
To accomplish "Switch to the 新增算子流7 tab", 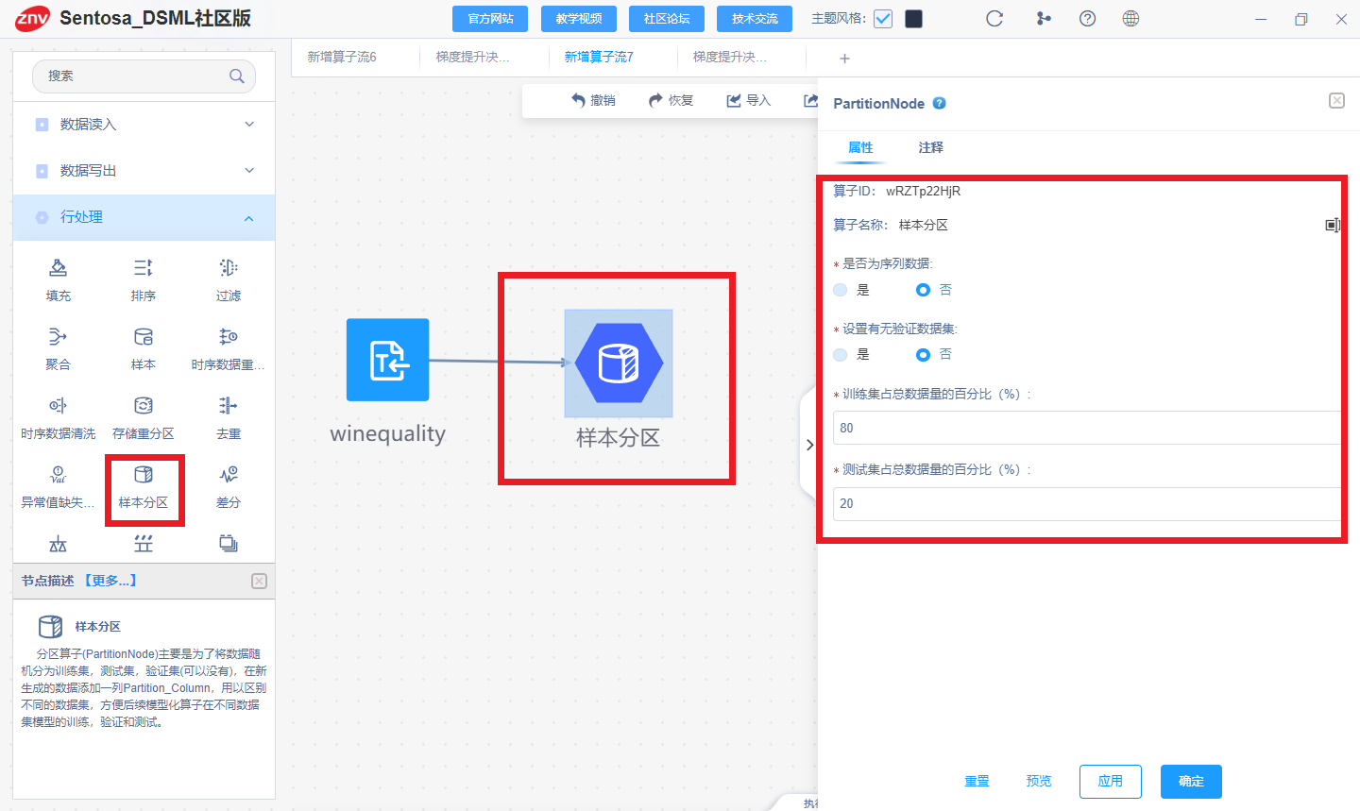I will coord(599,57).
